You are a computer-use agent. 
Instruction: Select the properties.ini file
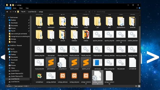coord(62,63)
